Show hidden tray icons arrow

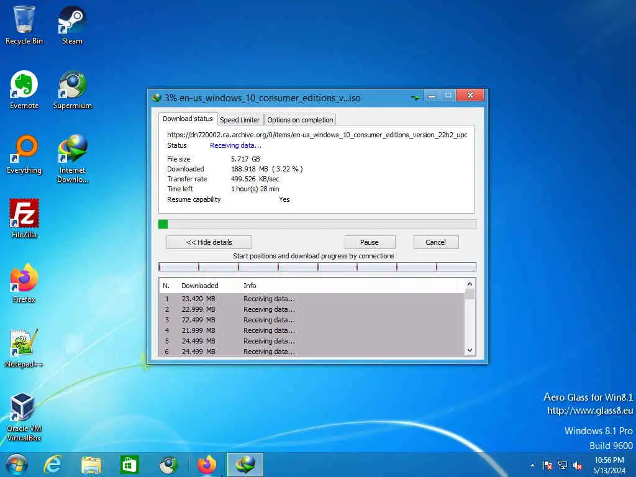pos(532,465)
